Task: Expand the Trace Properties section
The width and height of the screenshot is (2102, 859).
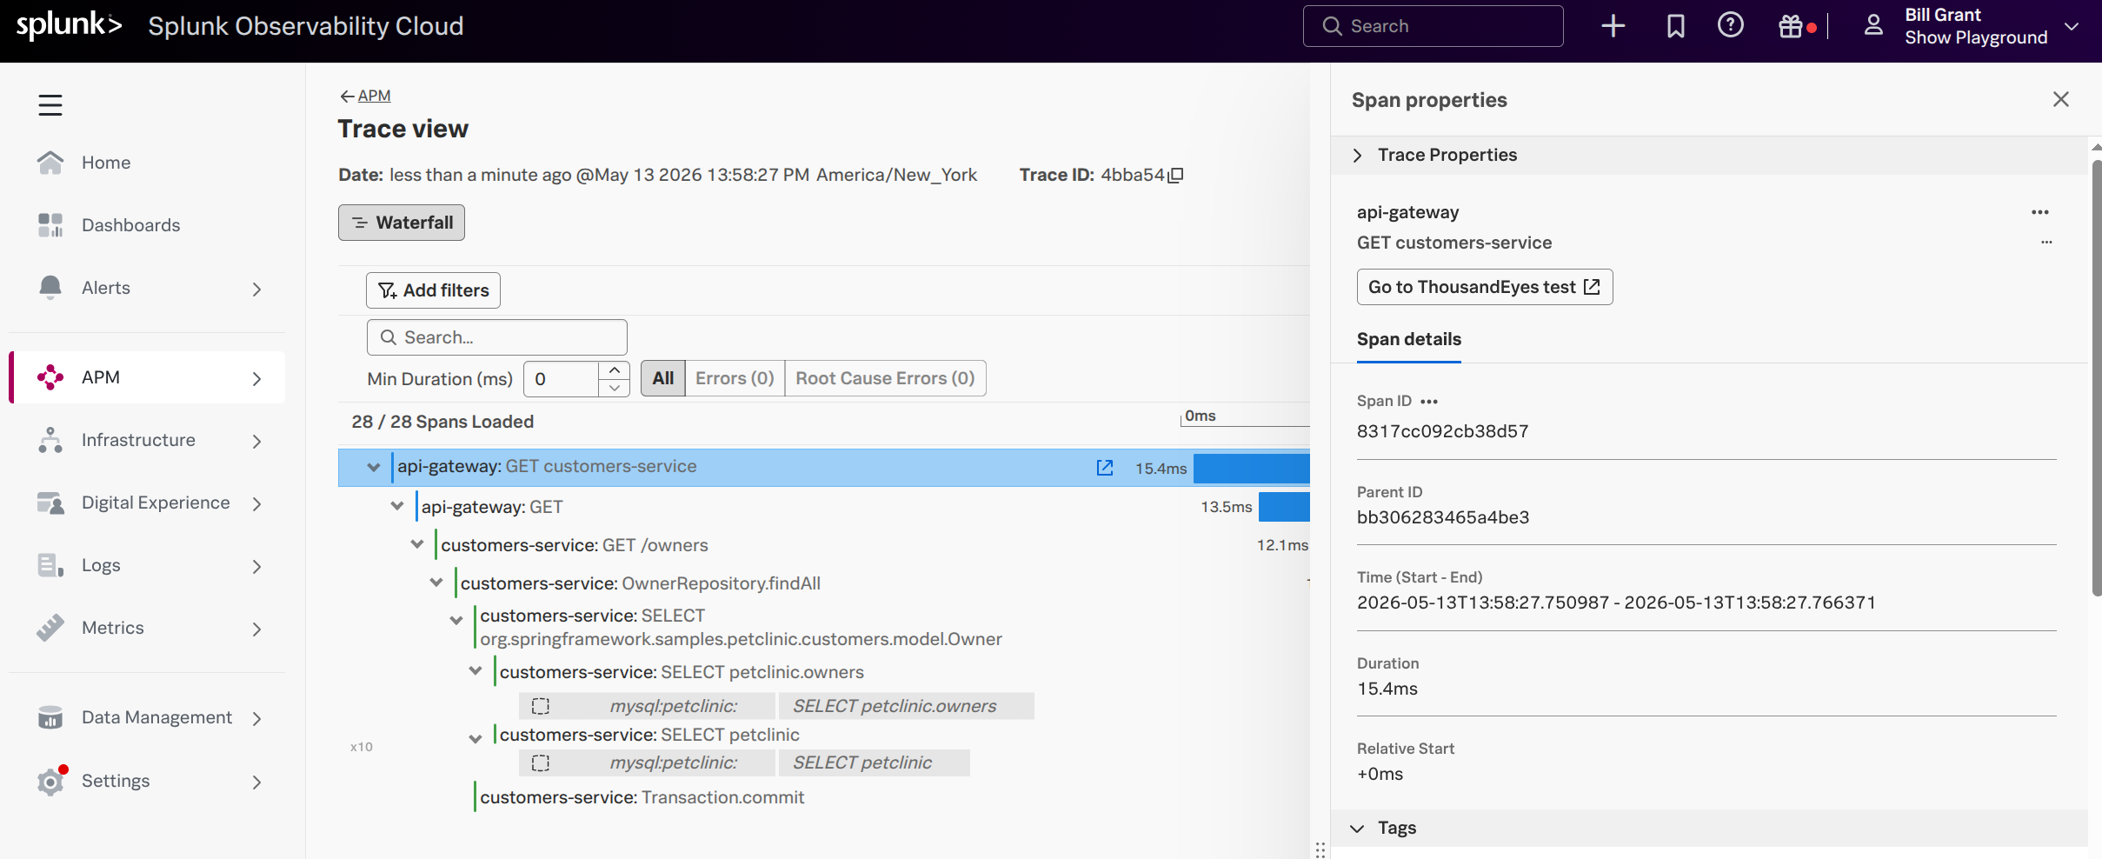Action: click(x=1357, y=155)
